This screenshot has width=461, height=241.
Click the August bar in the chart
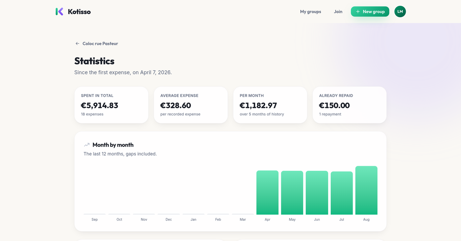coord(366,190)
